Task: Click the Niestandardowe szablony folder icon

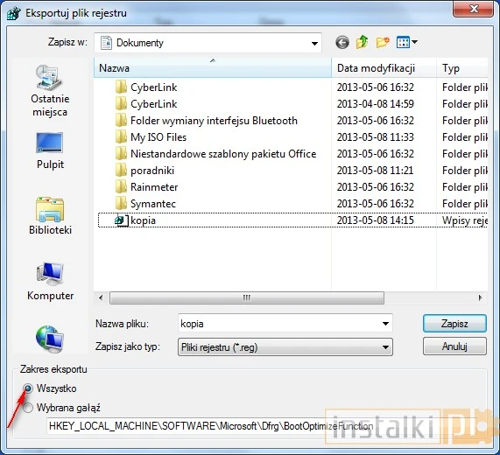Action: (x=121, y=154)
